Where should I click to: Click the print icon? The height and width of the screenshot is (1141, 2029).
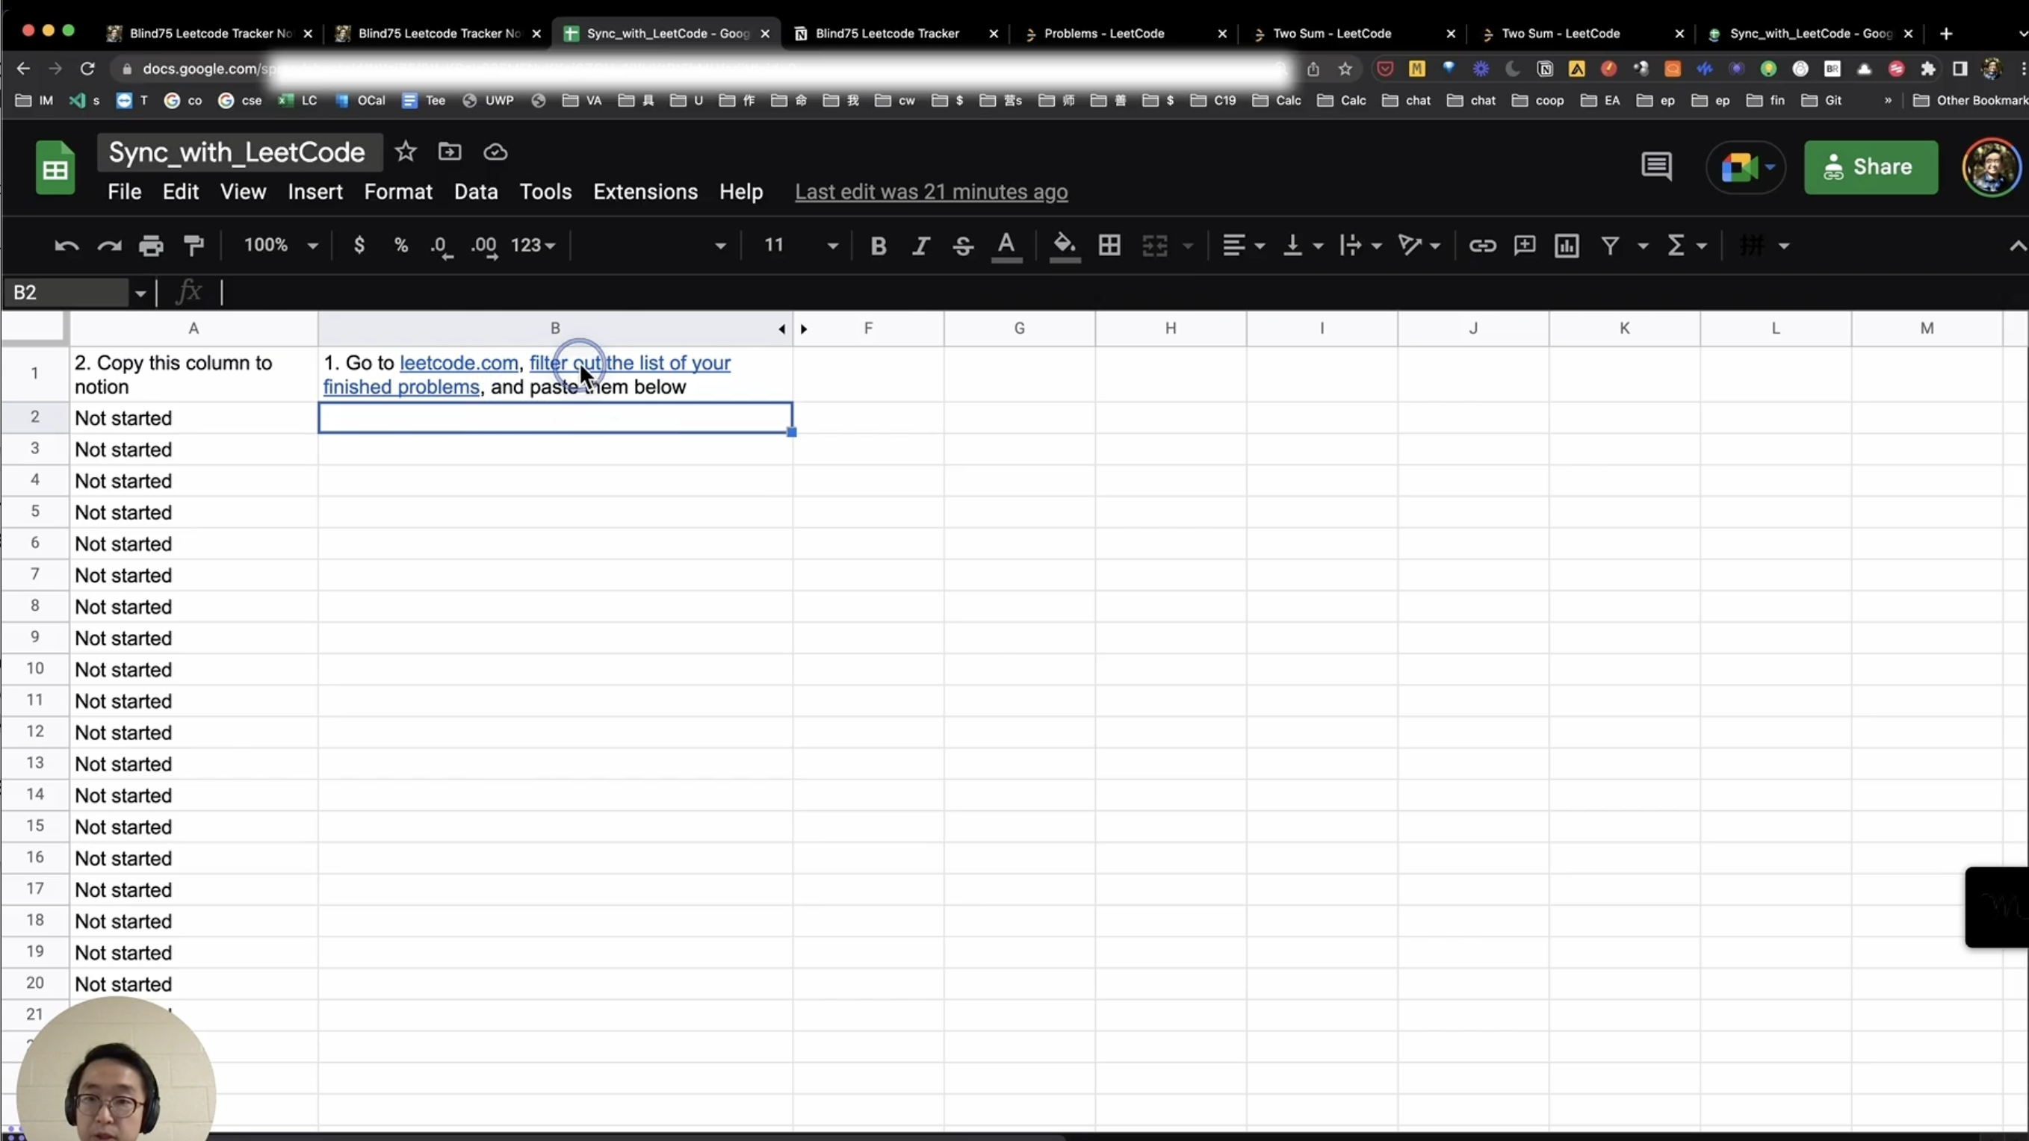click(150, 246)
